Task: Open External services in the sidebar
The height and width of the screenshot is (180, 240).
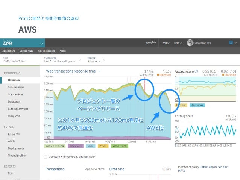Action: click(18, 109)
